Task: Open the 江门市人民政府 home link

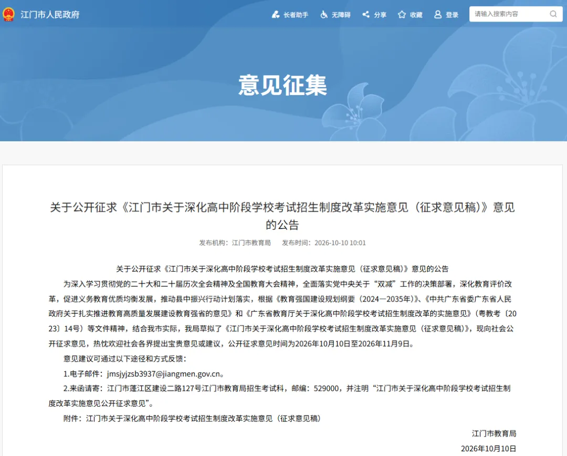Action: [x=50, y=15]
